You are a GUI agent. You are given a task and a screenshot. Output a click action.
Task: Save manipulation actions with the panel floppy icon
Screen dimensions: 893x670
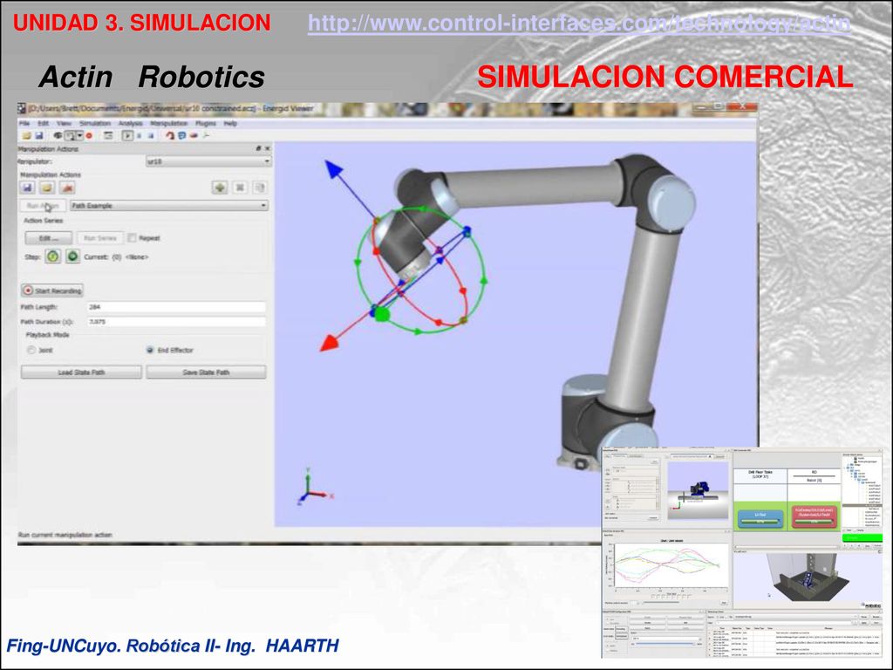point(27,188)
